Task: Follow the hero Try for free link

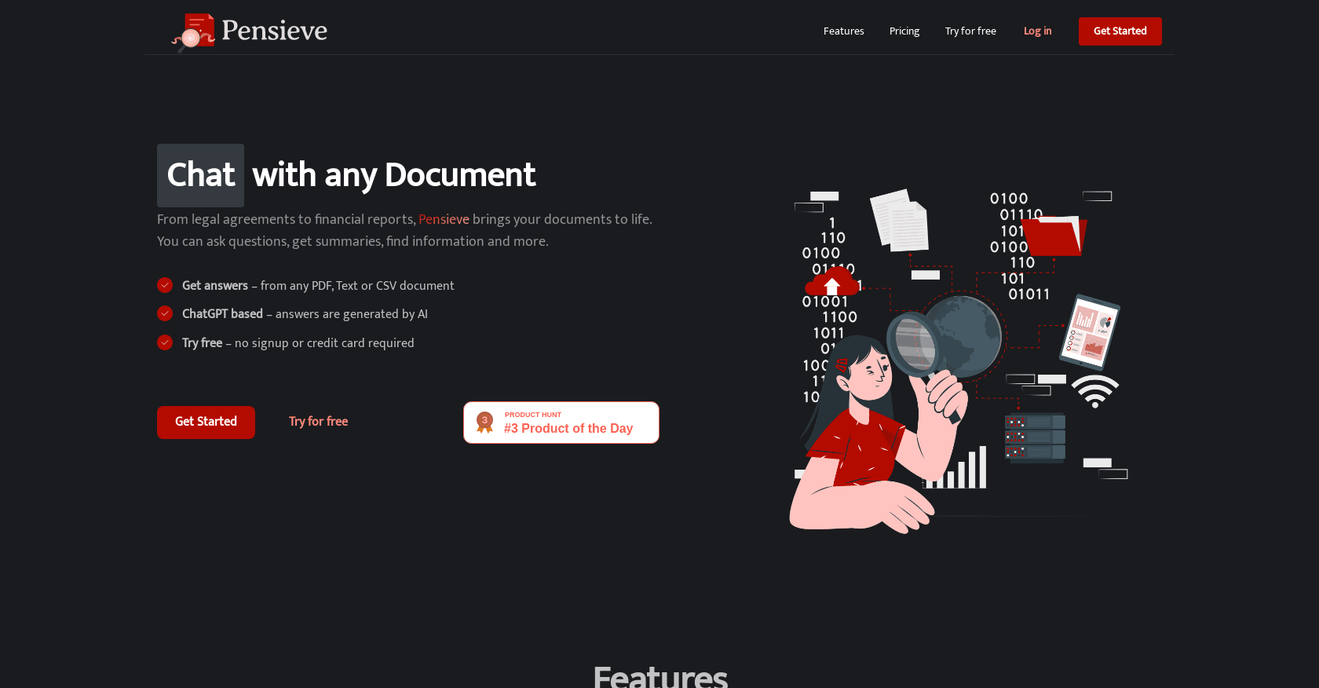Action: coord(318,422)
